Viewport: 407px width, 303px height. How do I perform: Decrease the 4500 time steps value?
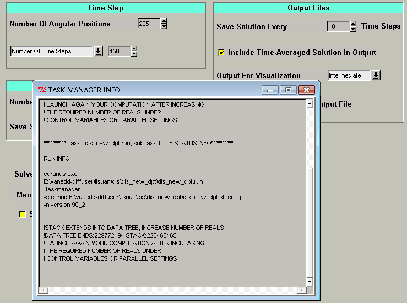(134, 54)
